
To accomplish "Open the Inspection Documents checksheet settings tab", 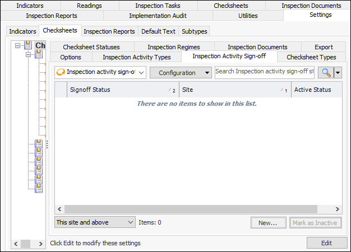I will tap(257, 47).
